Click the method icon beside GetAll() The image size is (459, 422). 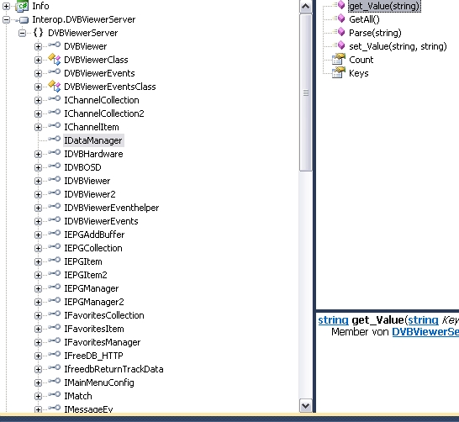(340, 18)
